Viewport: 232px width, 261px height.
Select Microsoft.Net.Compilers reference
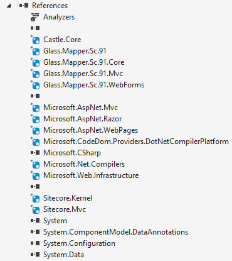coord(84,164)
